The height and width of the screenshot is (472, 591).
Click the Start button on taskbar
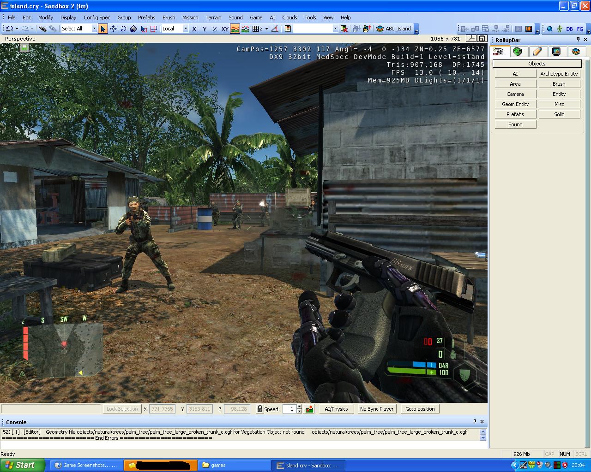[x=22, y=465]
